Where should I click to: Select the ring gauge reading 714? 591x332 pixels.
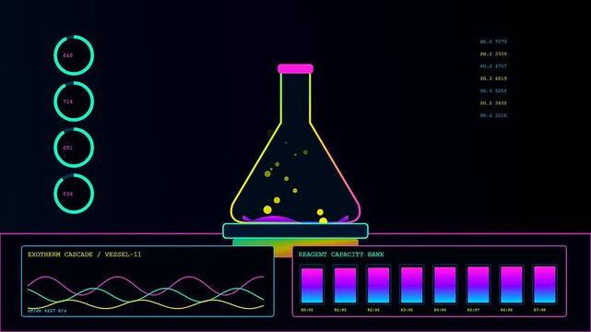pyautogui.click(x=74, y=101)
